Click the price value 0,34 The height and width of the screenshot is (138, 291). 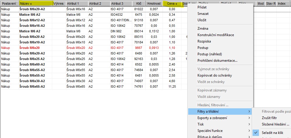[172, 15]
